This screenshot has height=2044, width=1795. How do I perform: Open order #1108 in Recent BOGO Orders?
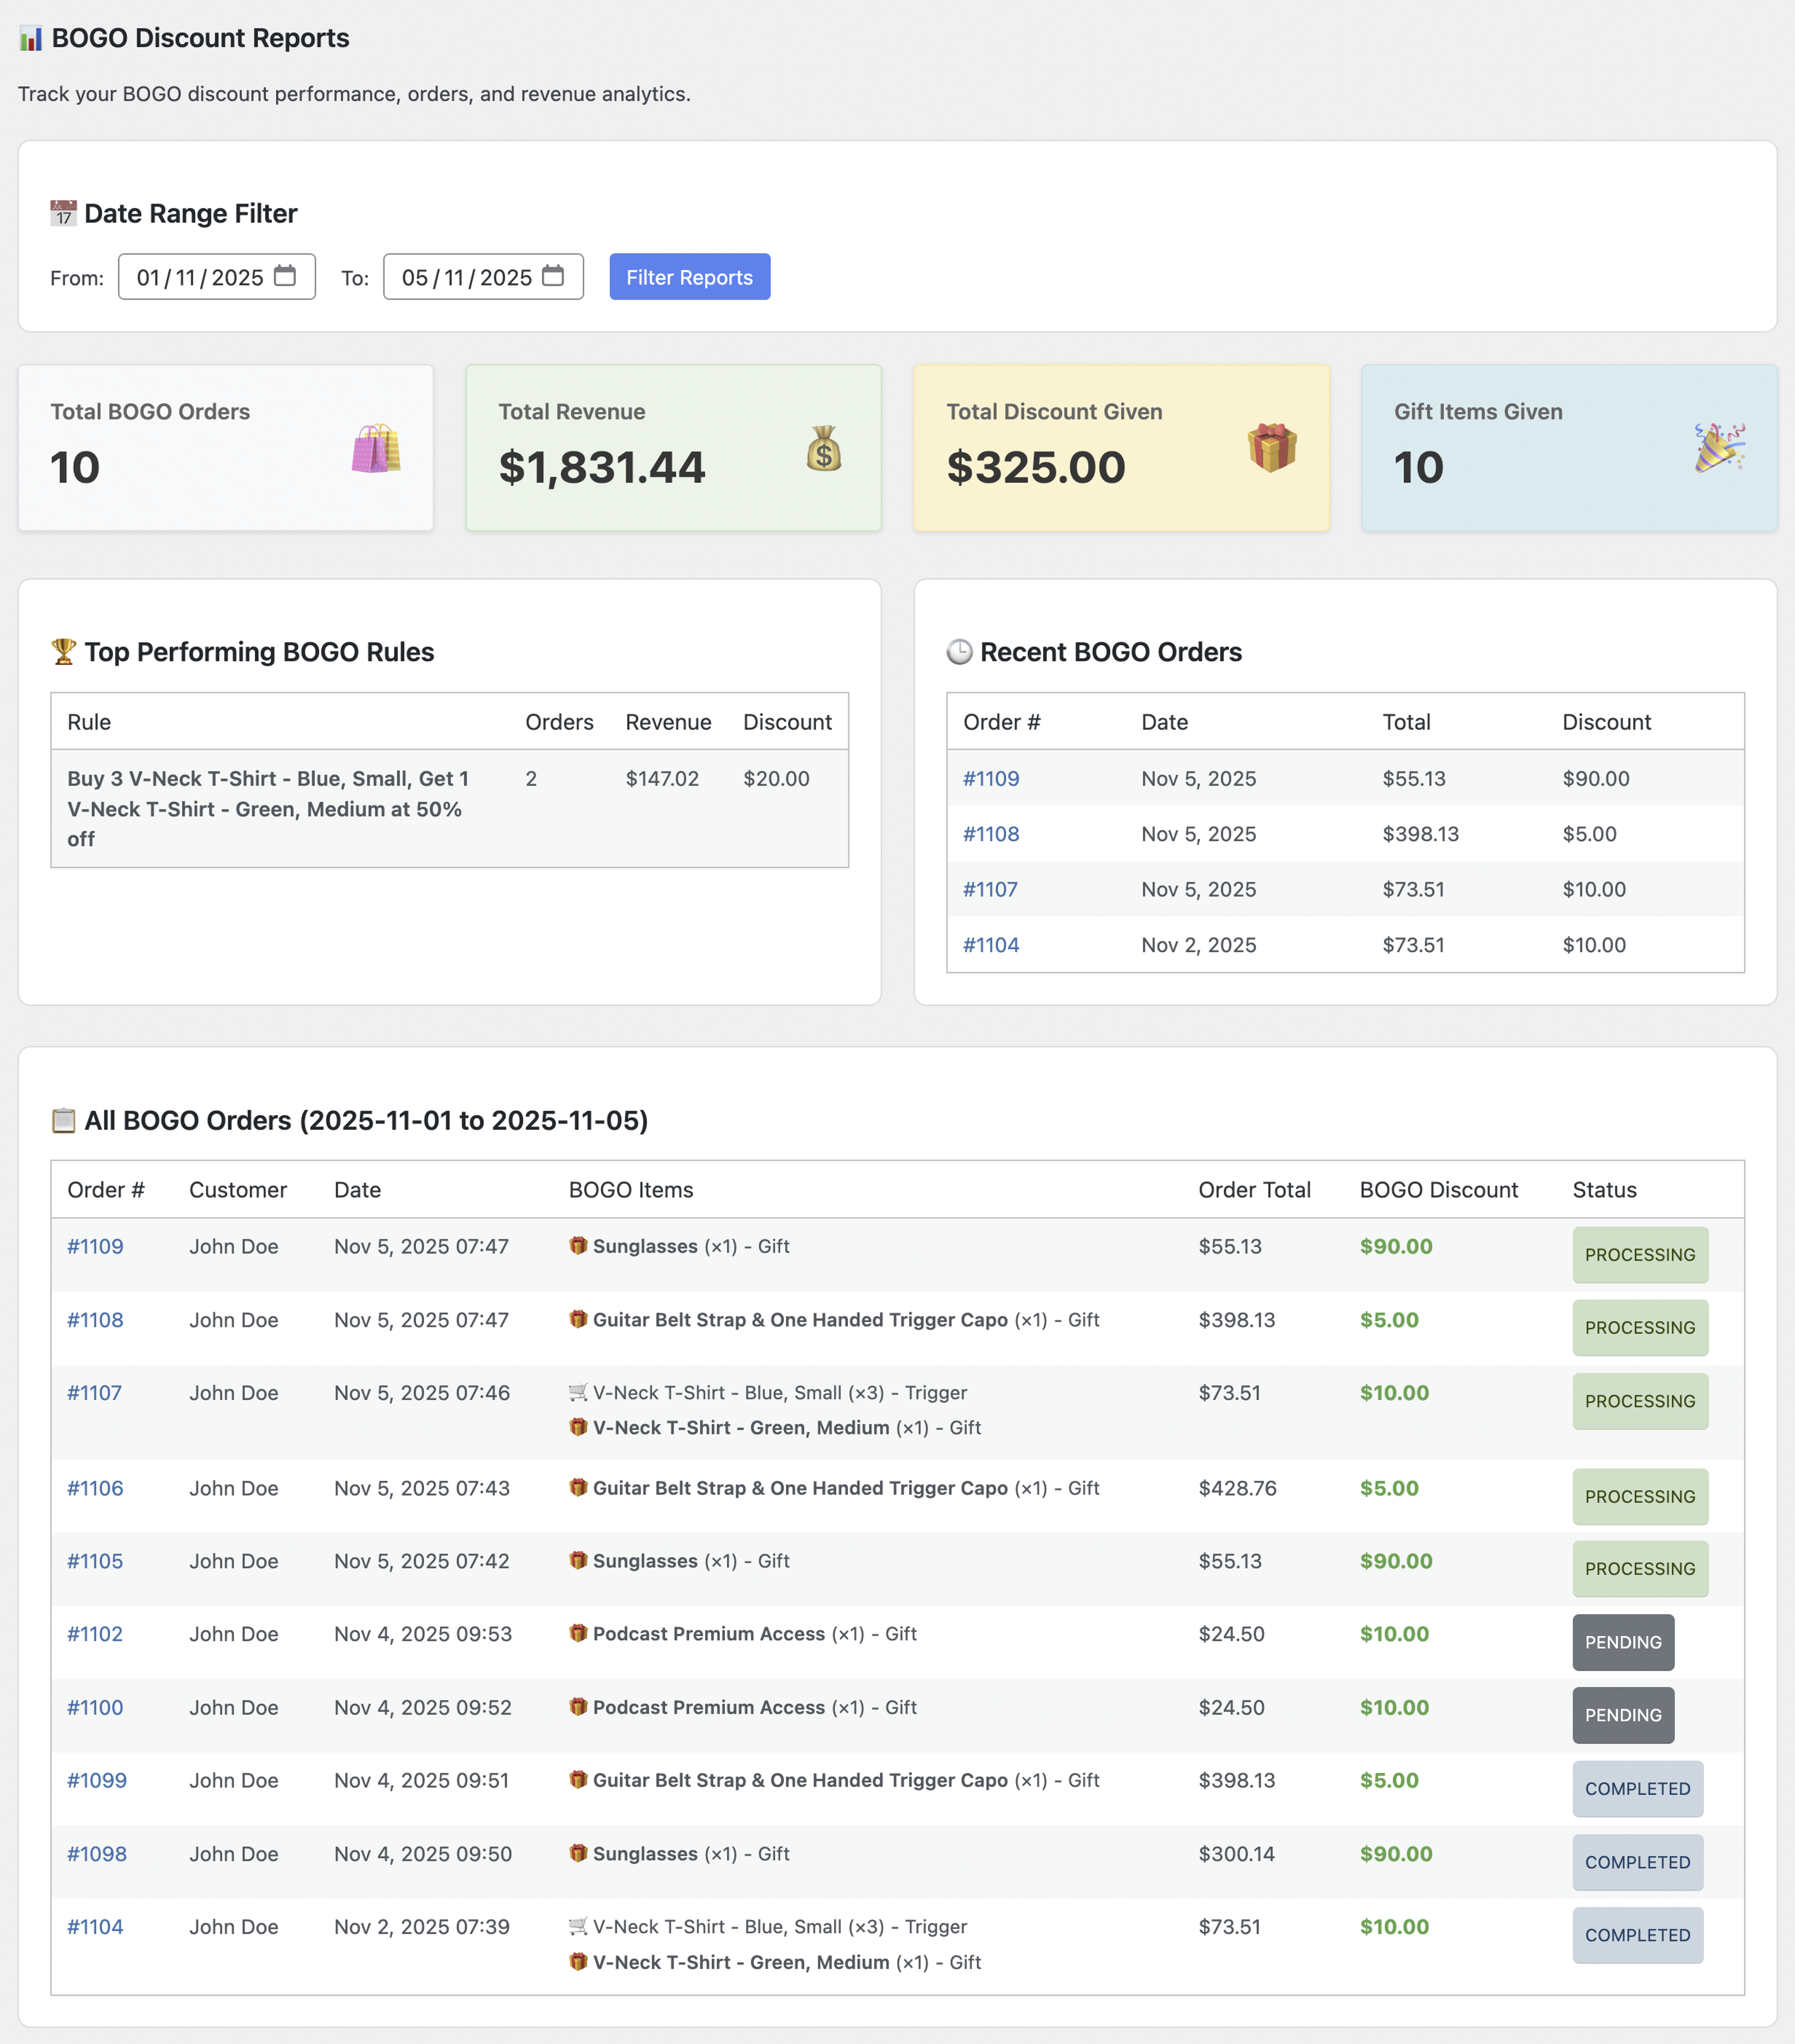(990, 834)
